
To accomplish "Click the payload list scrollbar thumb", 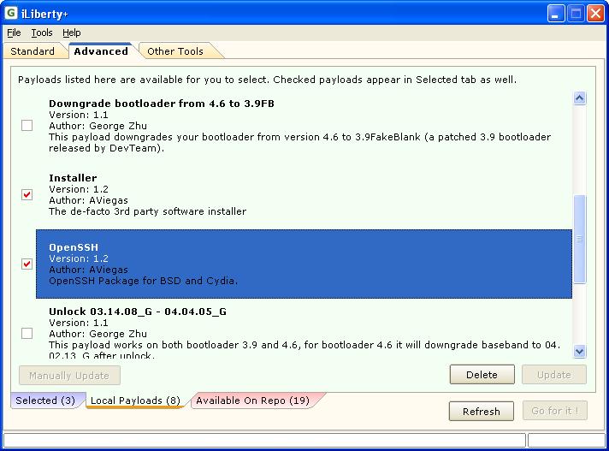I will 579,240.
